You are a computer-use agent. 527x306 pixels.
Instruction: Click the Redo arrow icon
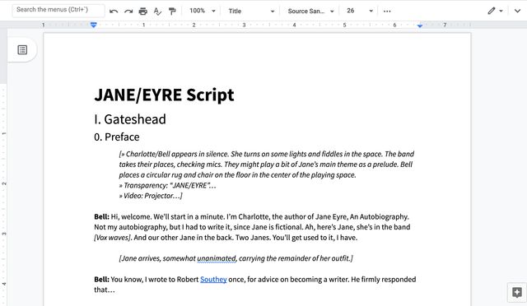click(128, 11)
